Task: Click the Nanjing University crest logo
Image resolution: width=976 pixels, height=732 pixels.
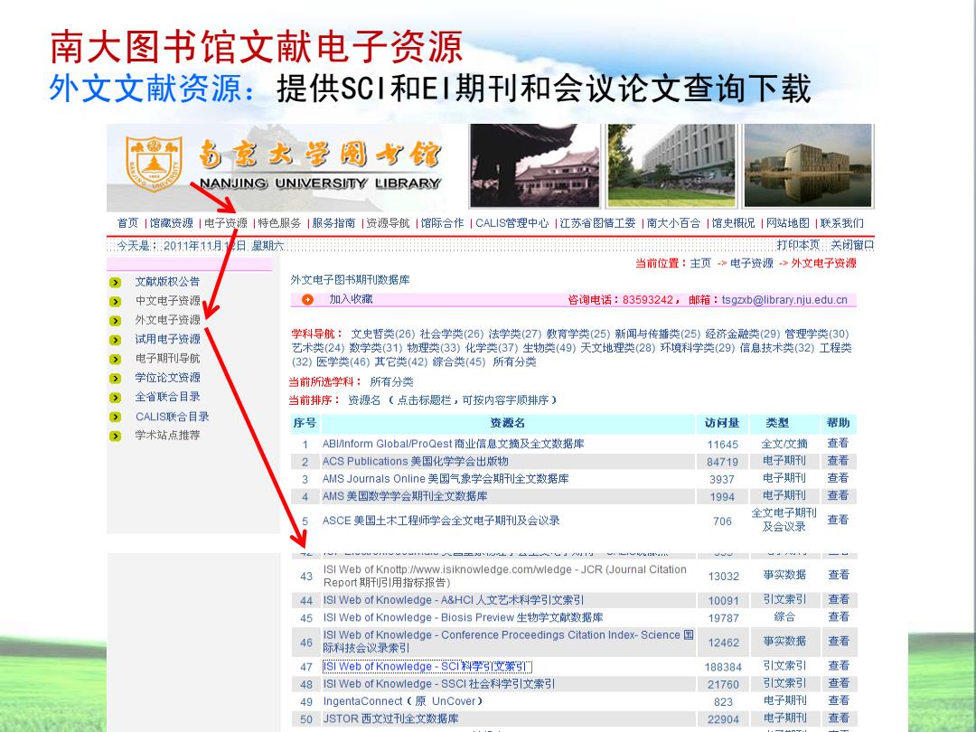Action: 154,164
